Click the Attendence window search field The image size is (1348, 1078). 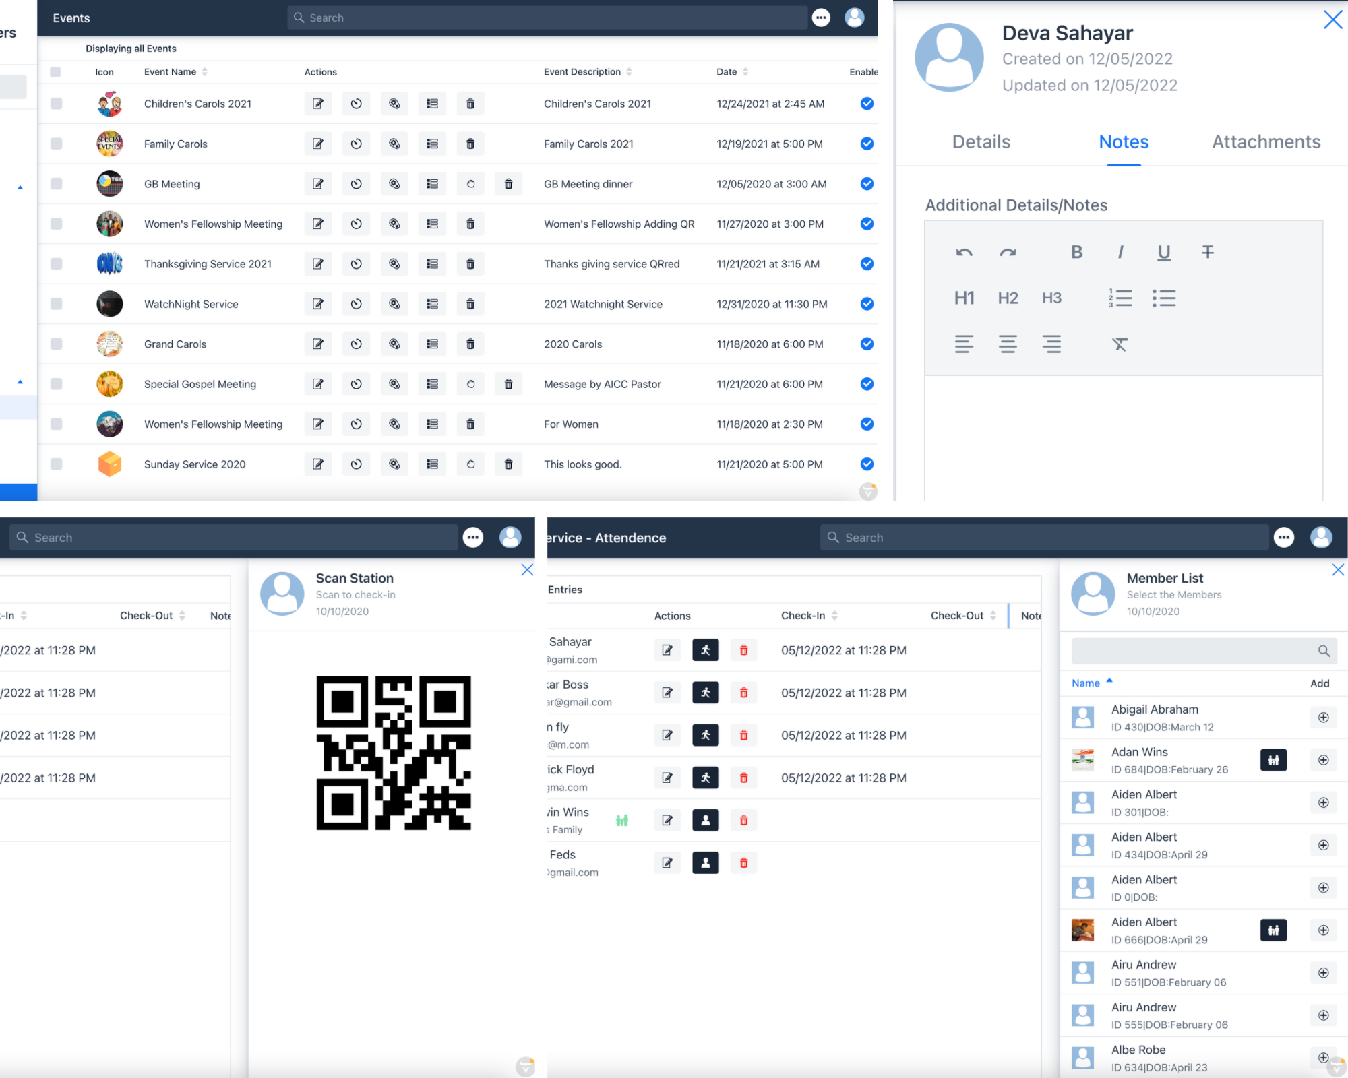pos(1044,538)
